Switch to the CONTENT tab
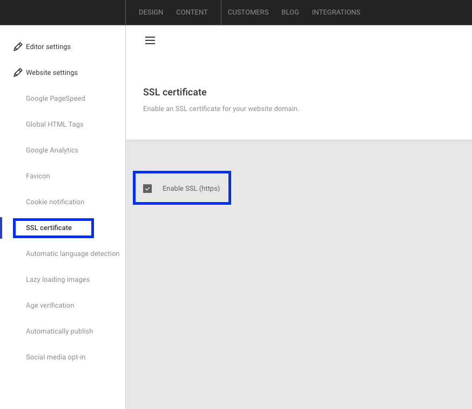Image resolution: width=472 pixels, height=409 pixels. tap(192, 12)
